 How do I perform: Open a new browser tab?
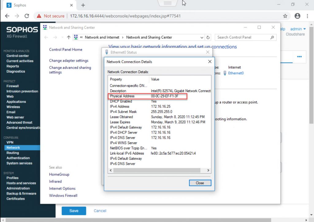83,5
